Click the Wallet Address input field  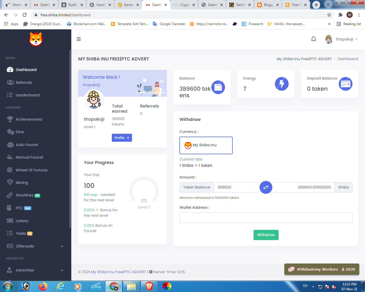[266, 218]
